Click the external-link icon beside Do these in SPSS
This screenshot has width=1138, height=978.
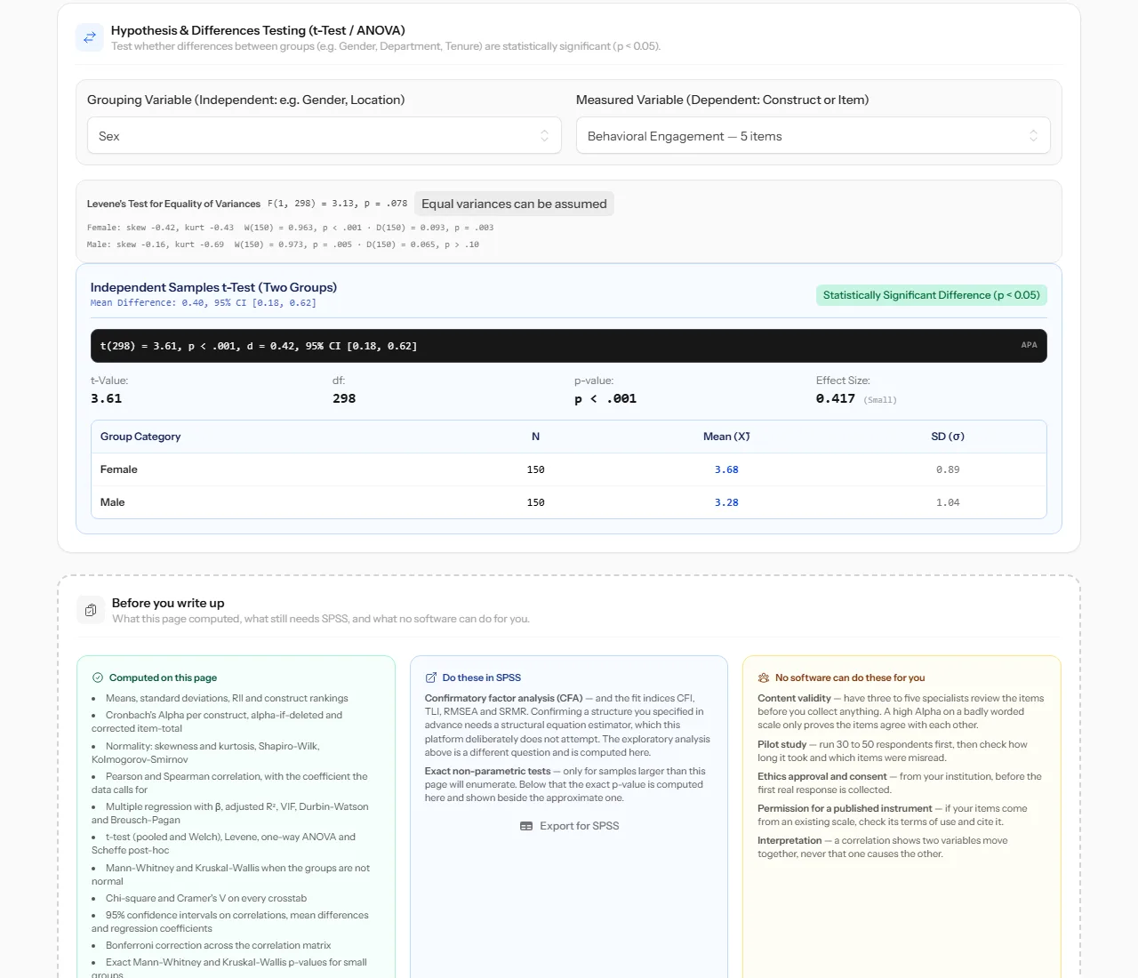click(431, 677)
